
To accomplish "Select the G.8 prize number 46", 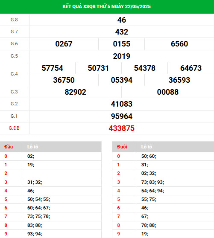I will tap(122, 20).
